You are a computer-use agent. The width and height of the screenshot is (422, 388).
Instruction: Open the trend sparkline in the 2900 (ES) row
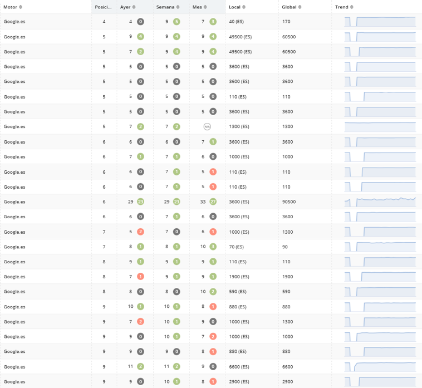(380, 382)
